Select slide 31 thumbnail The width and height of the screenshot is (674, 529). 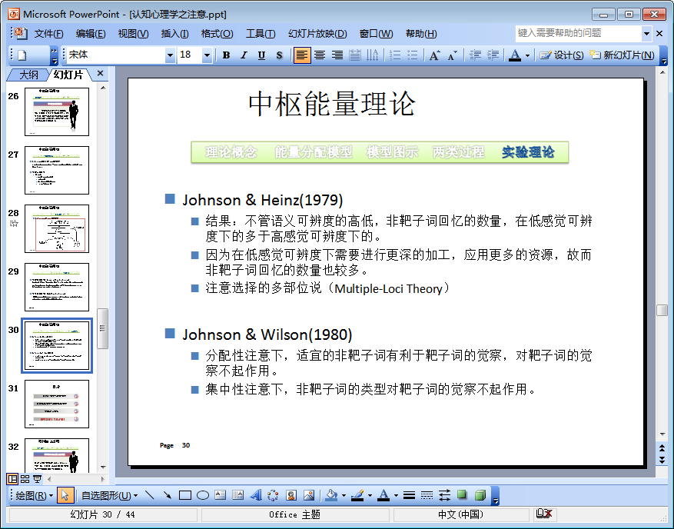(x=57, y=404)
